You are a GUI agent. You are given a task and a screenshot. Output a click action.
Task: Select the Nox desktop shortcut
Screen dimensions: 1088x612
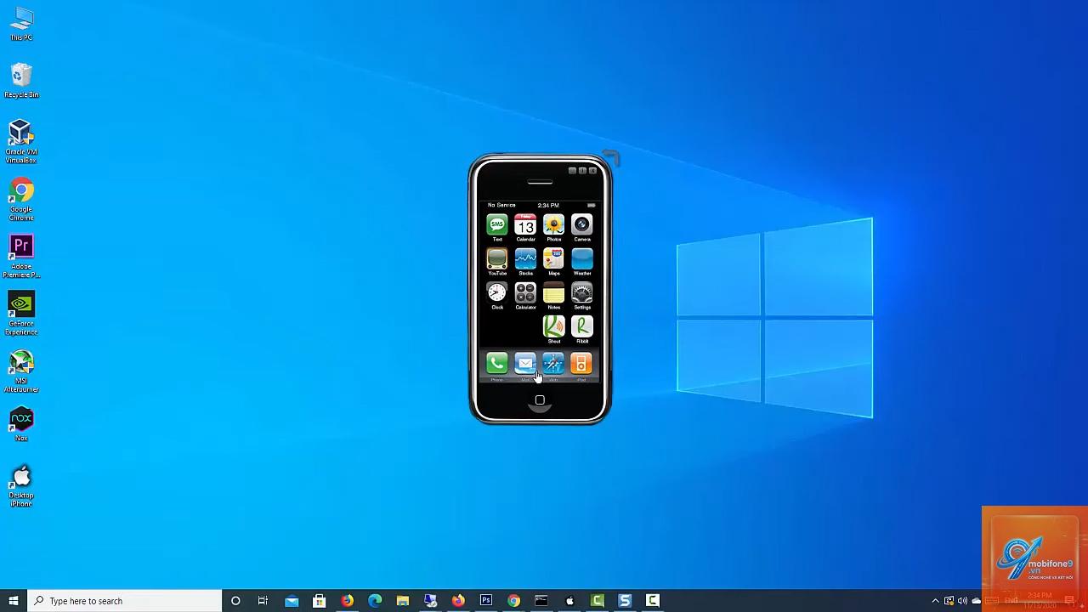tap(21, 424)
